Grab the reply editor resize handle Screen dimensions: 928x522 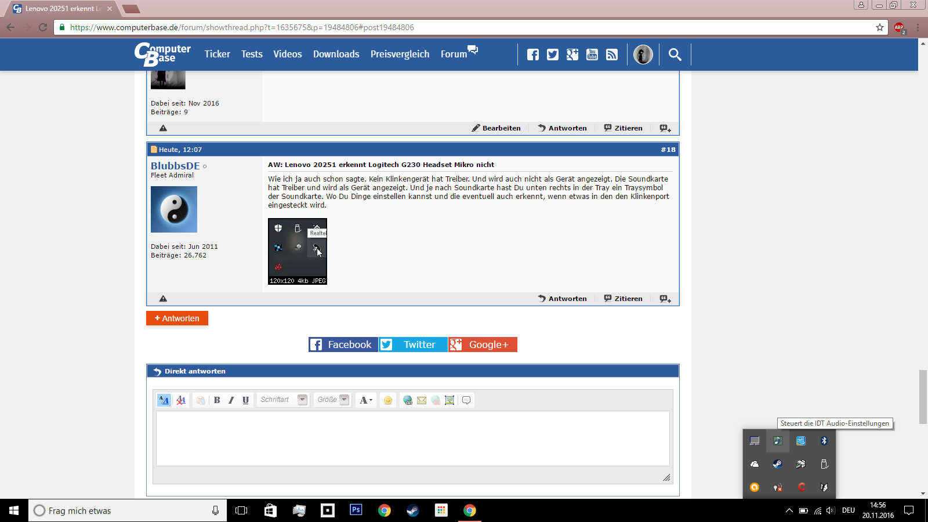(666, 478)
